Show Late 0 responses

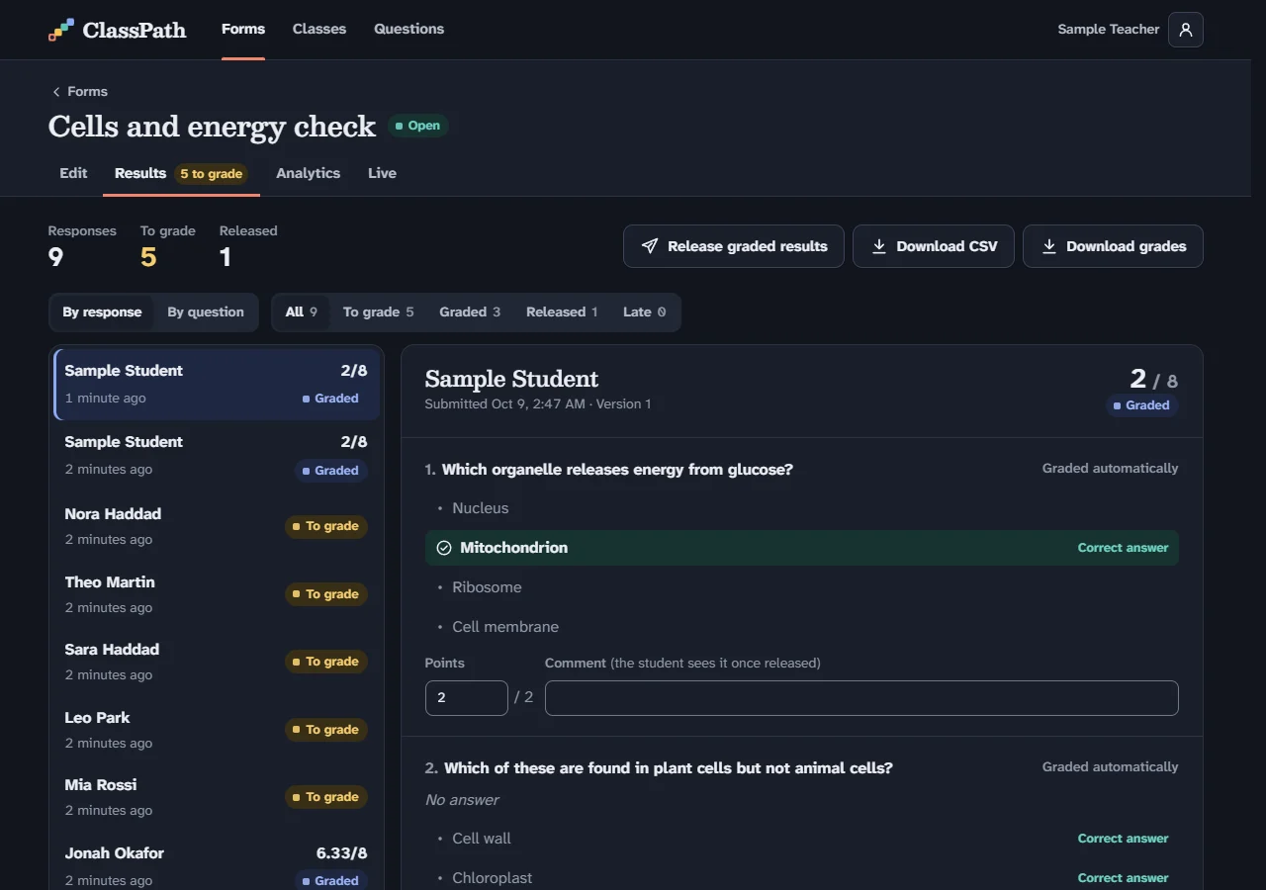click(644, 311)
